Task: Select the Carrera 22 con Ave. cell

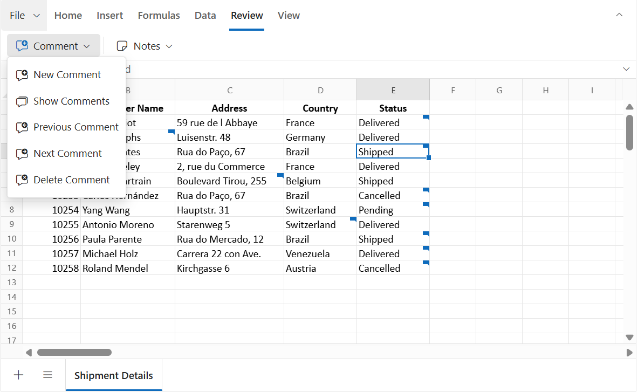Action: click(230, 254)
